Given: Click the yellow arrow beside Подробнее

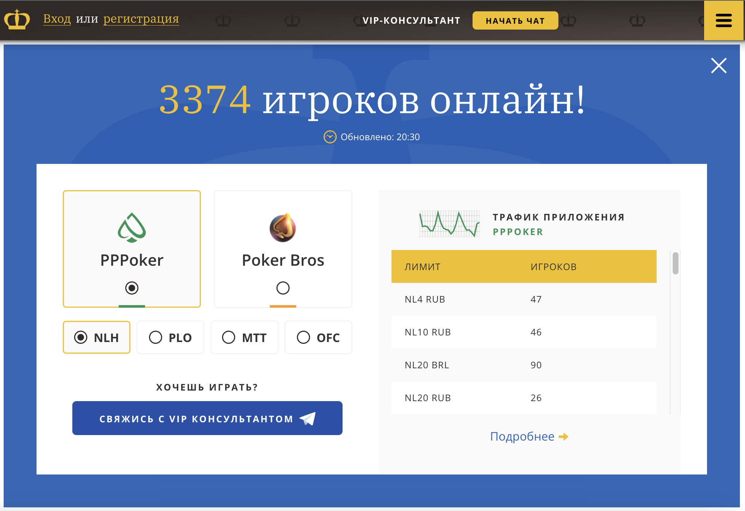Looking at the screenshot, I should 563,437.
